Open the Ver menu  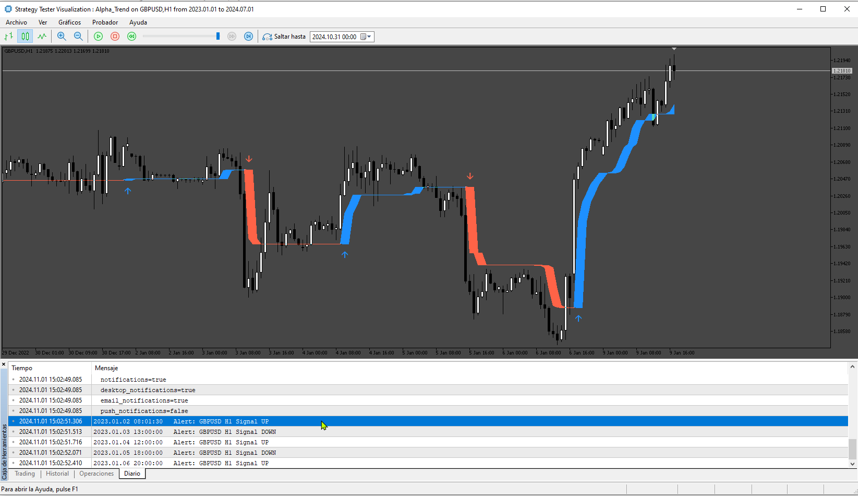pos(43,22)
